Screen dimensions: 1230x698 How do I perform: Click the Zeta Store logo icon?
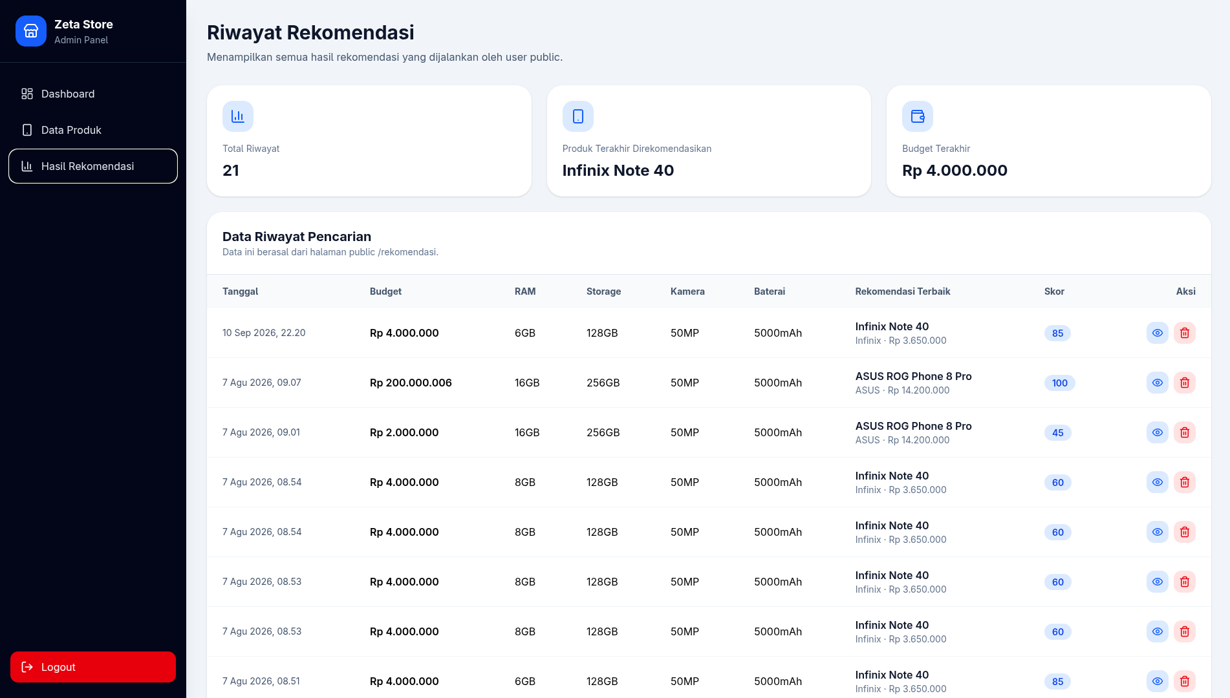coord(31,31)
